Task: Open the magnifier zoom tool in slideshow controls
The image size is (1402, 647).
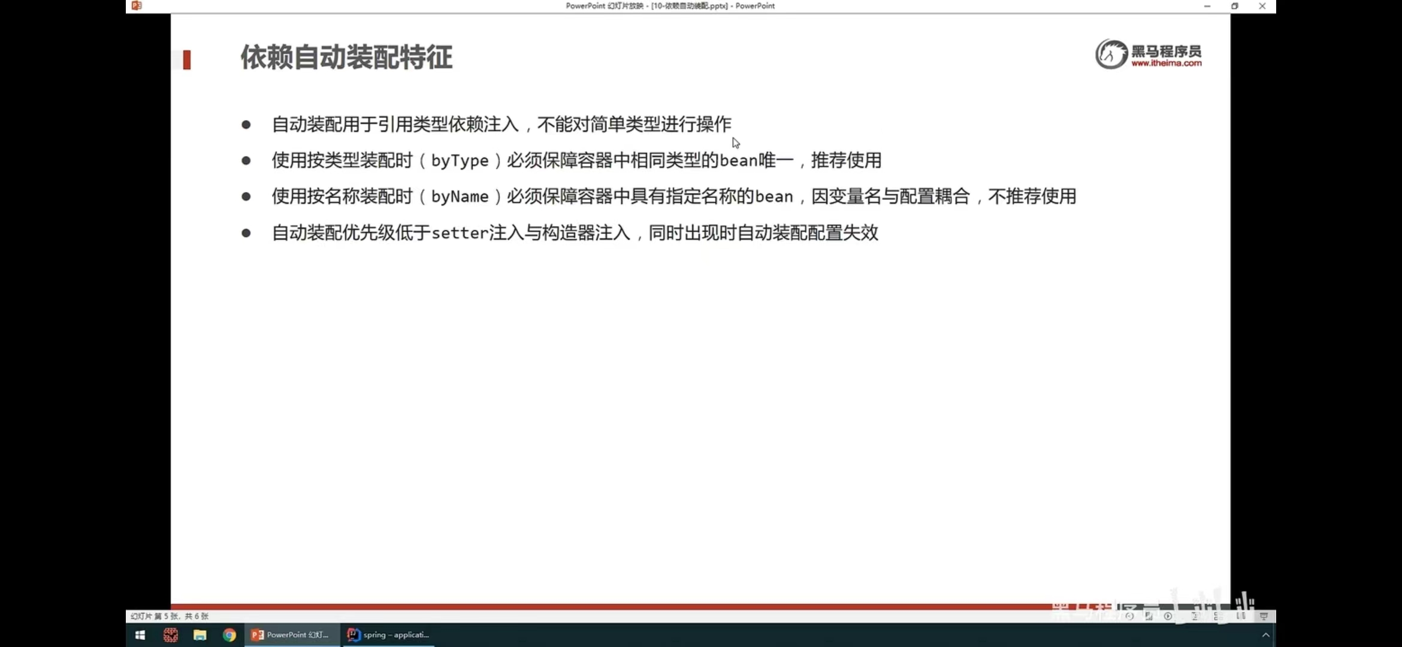Action: [1196, 616]
